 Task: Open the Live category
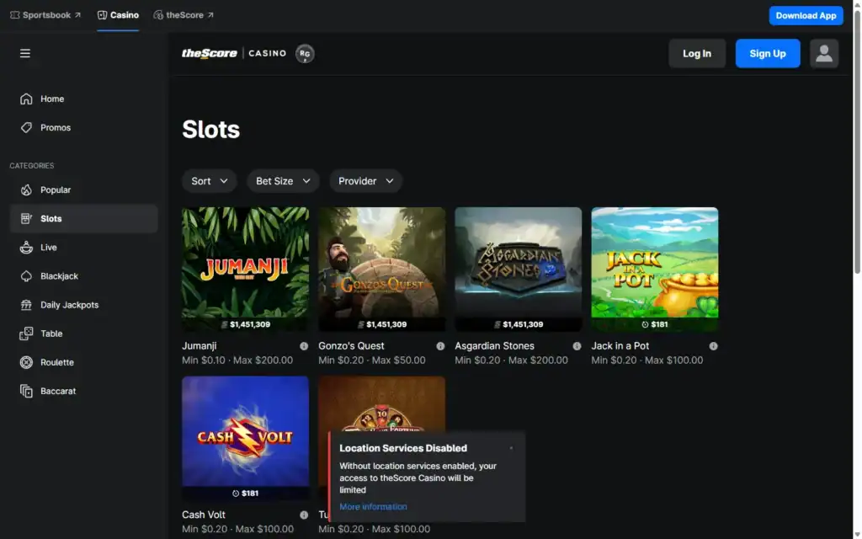pos(83,248)
